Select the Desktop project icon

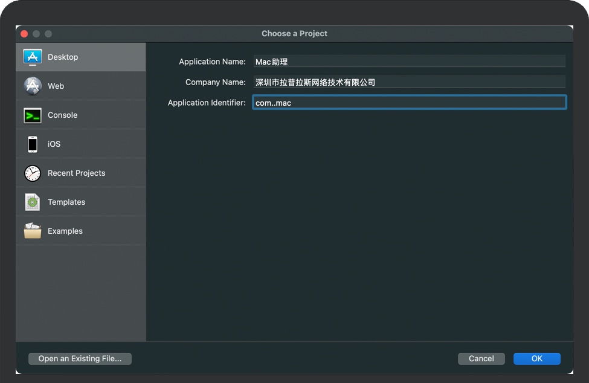33,57
